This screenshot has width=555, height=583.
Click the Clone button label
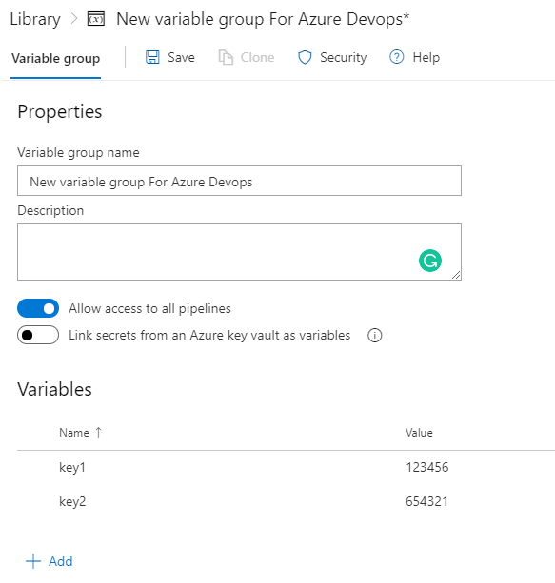[257, 58]
